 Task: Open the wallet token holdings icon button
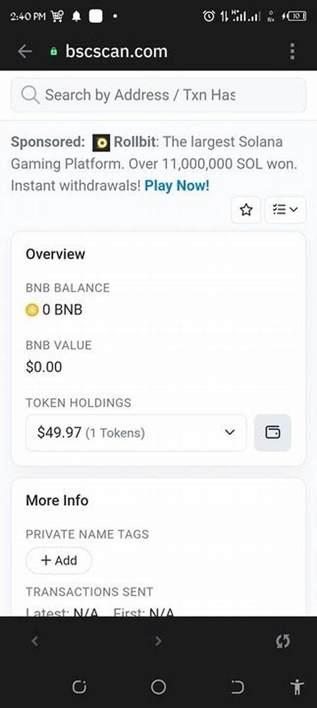coord(273,433)
